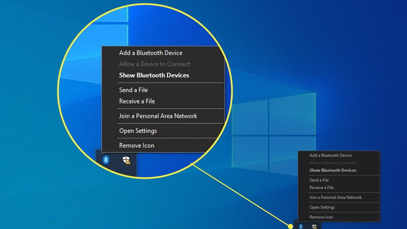Choose Show Bluetooth Devices in the small menu
407x229 pixels.
333,170
